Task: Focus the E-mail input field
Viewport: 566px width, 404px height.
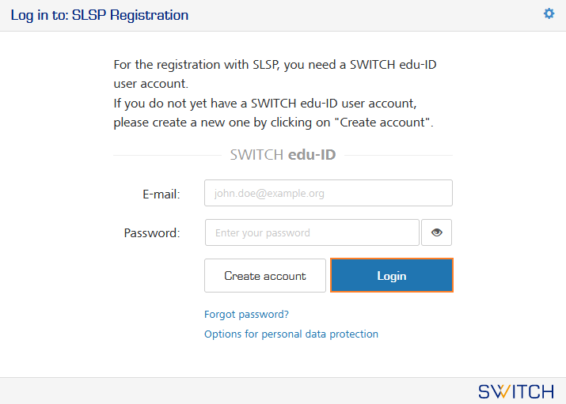Action: [x=328, y=193]
